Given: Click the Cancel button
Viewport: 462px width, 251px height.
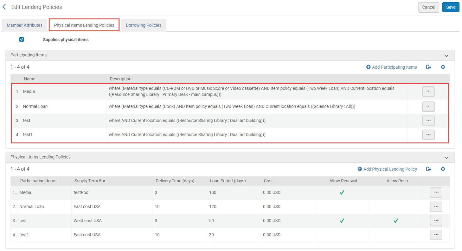Looking at the screenshot, I should click(x=429, y=7).
